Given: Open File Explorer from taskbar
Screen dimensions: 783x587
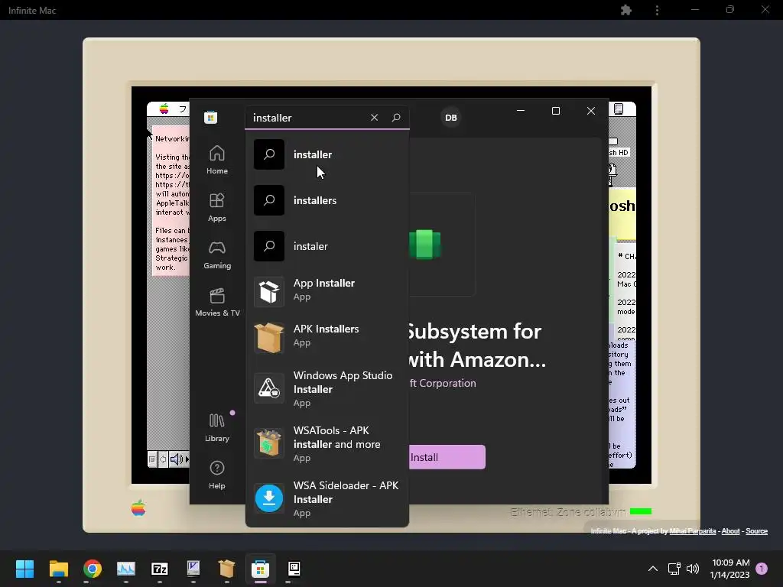Looking at the screenshot, I should (58, 569).
